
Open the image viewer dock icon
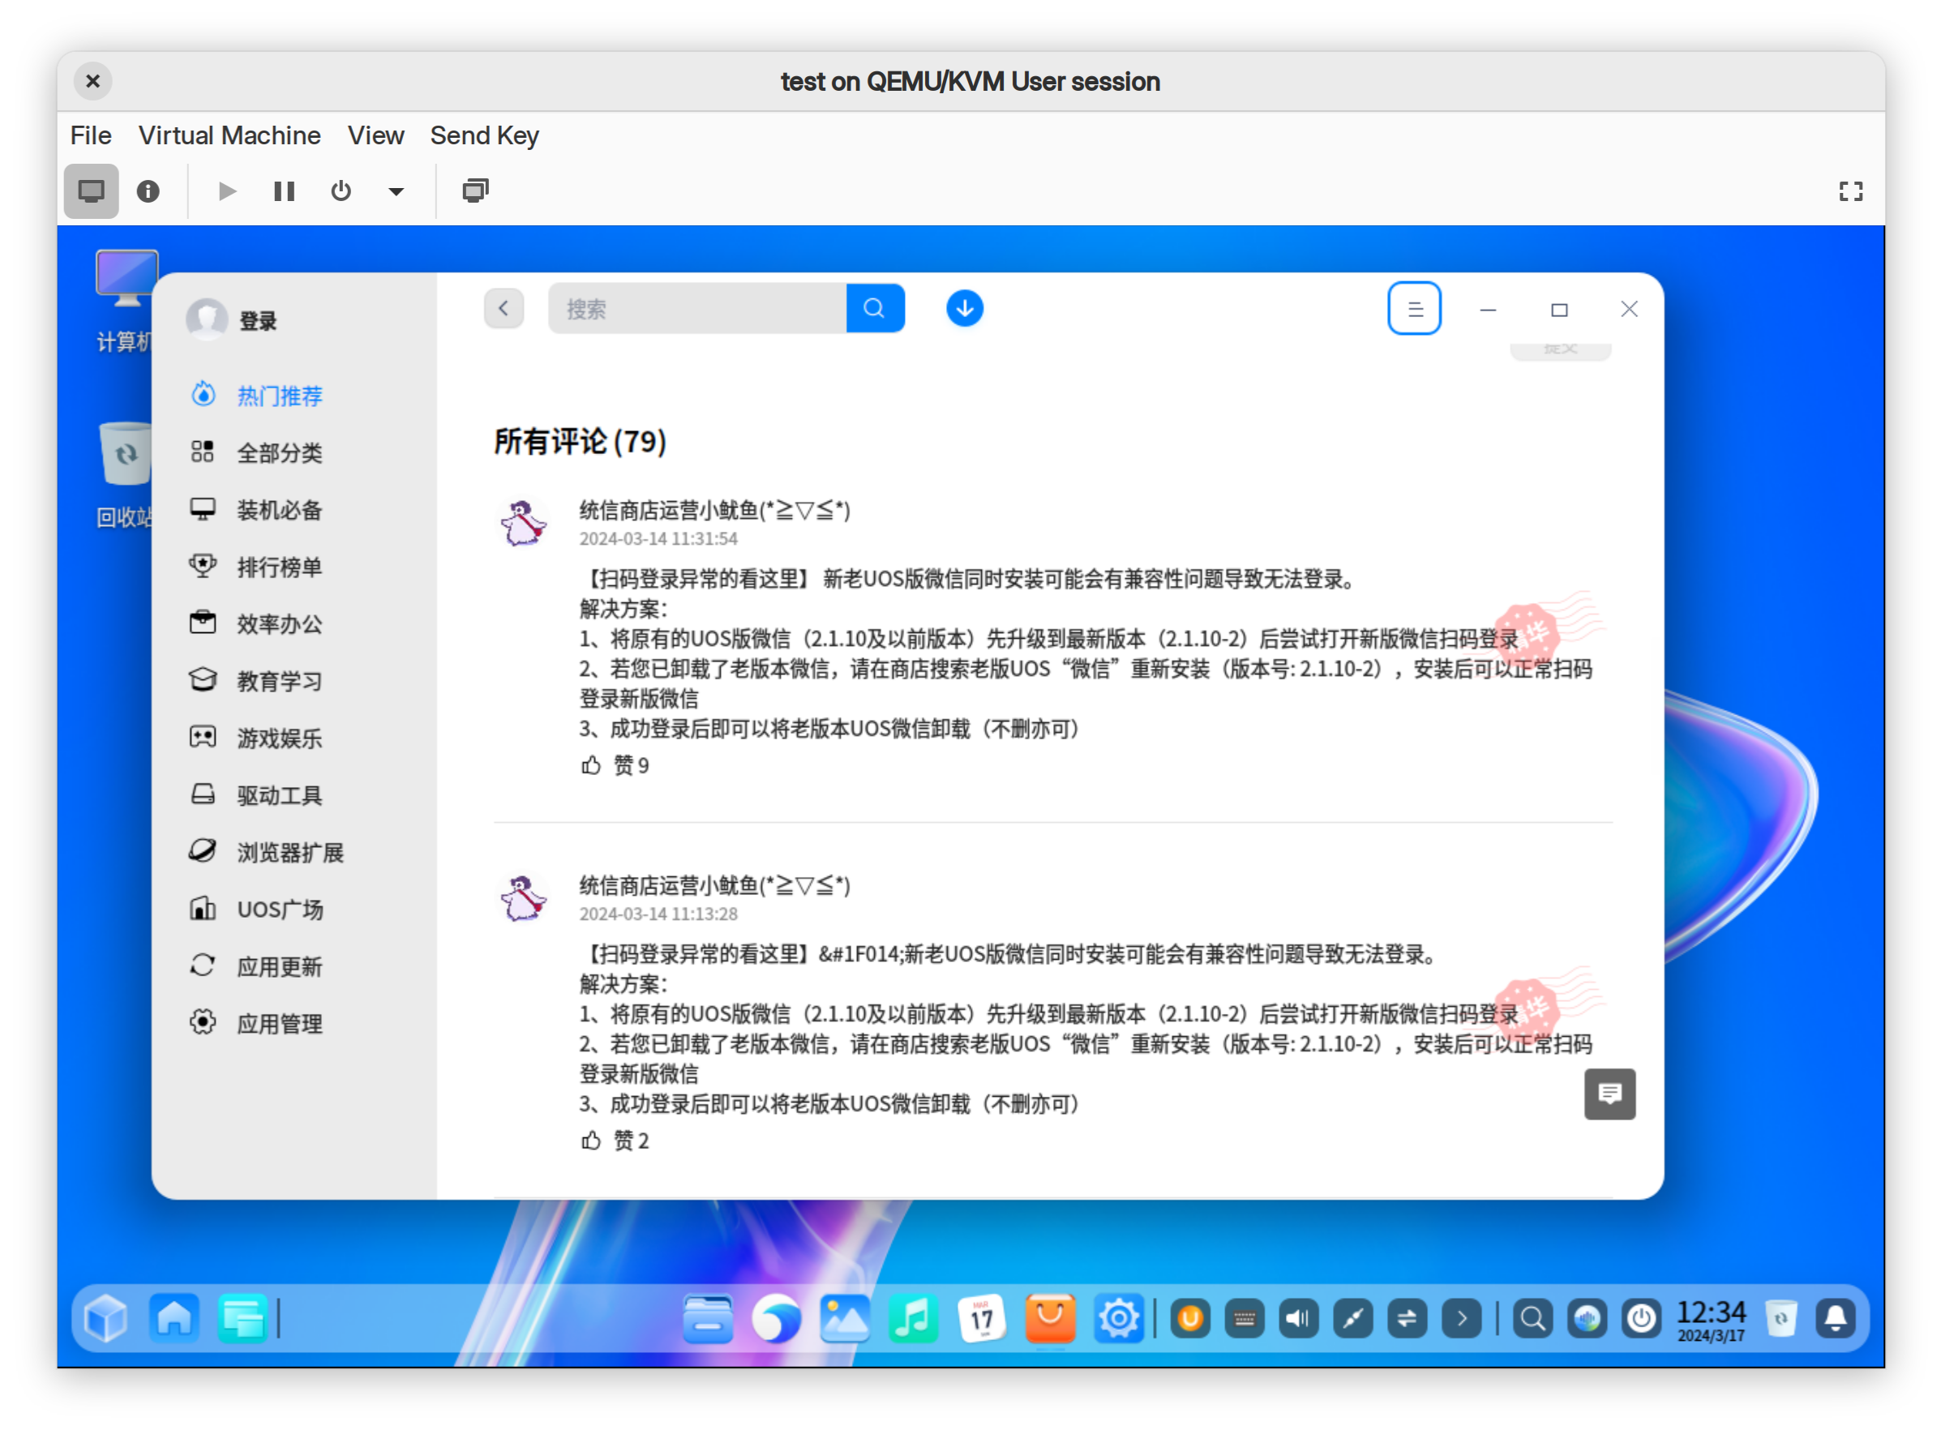pos(844,1318)
